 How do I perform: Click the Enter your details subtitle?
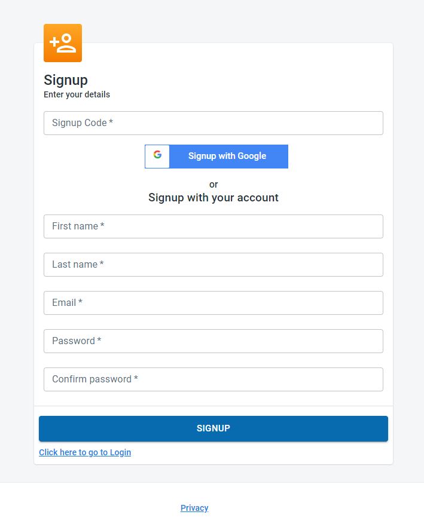coord(77,94)
